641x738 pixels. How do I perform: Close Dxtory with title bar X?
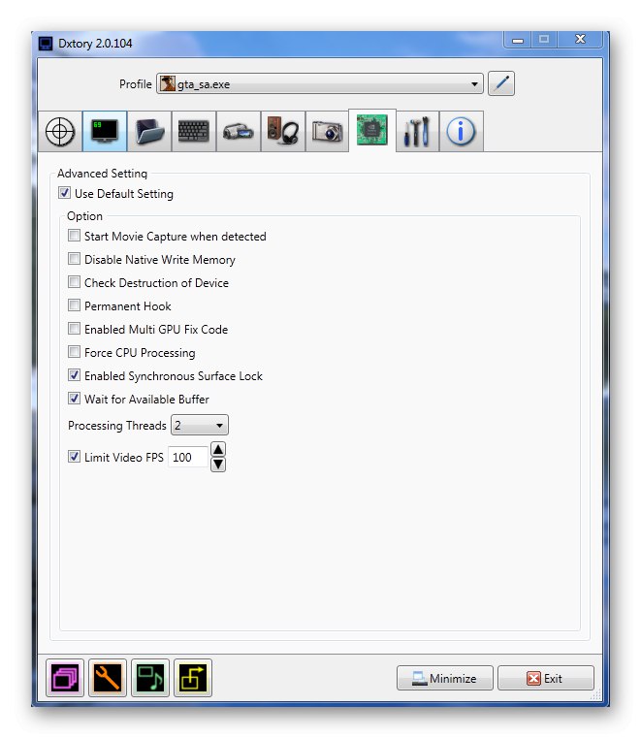click(580, 40)
